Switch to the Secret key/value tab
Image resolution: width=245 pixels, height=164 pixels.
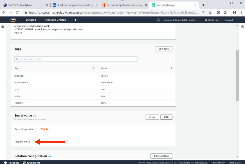click(24, 129)
